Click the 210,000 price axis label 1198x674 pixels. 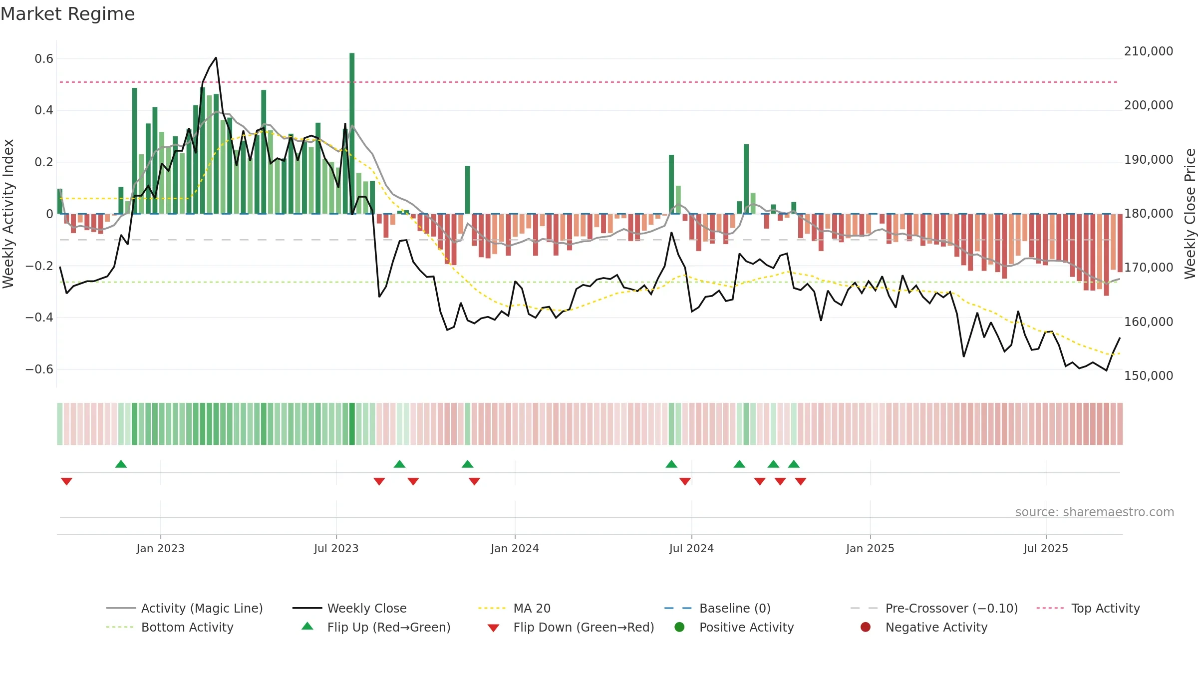tap(1149, 51)
